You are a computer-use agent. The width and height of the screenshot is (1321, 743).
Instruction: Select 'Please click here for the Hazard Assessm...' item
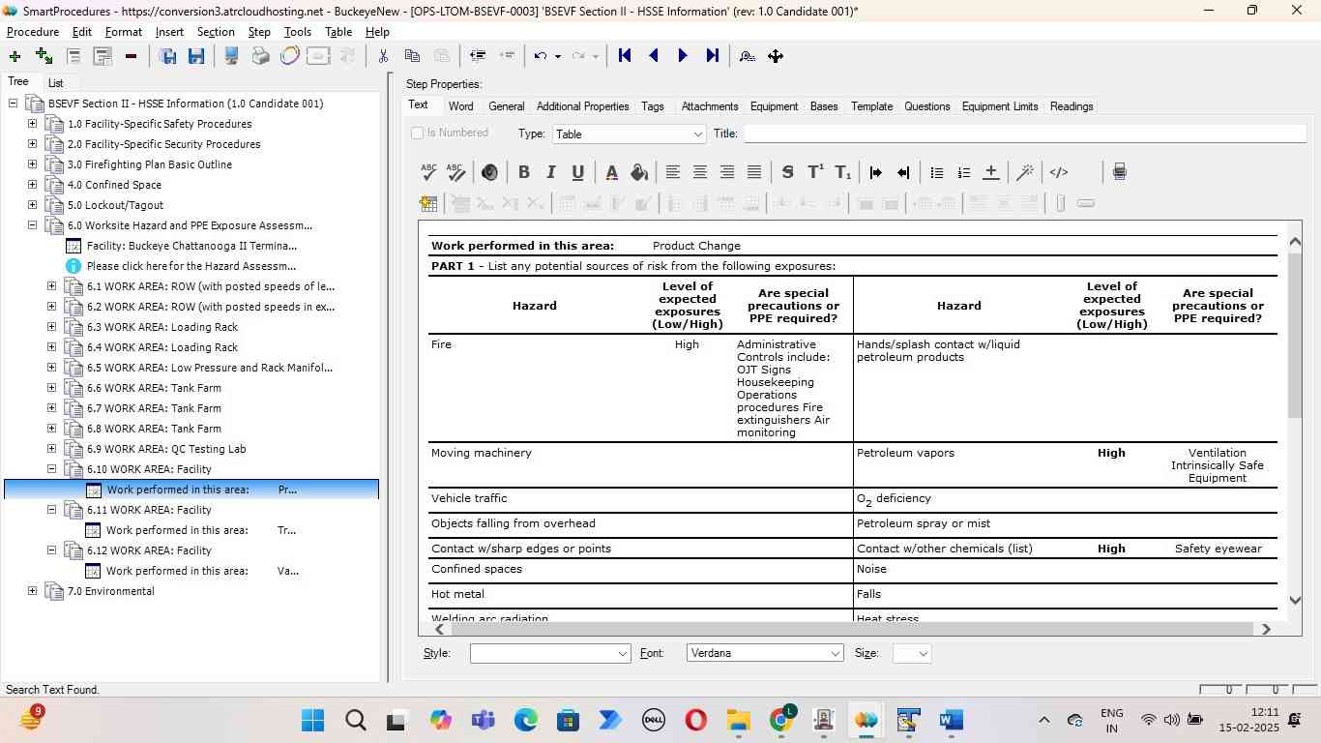pos(191,266)
